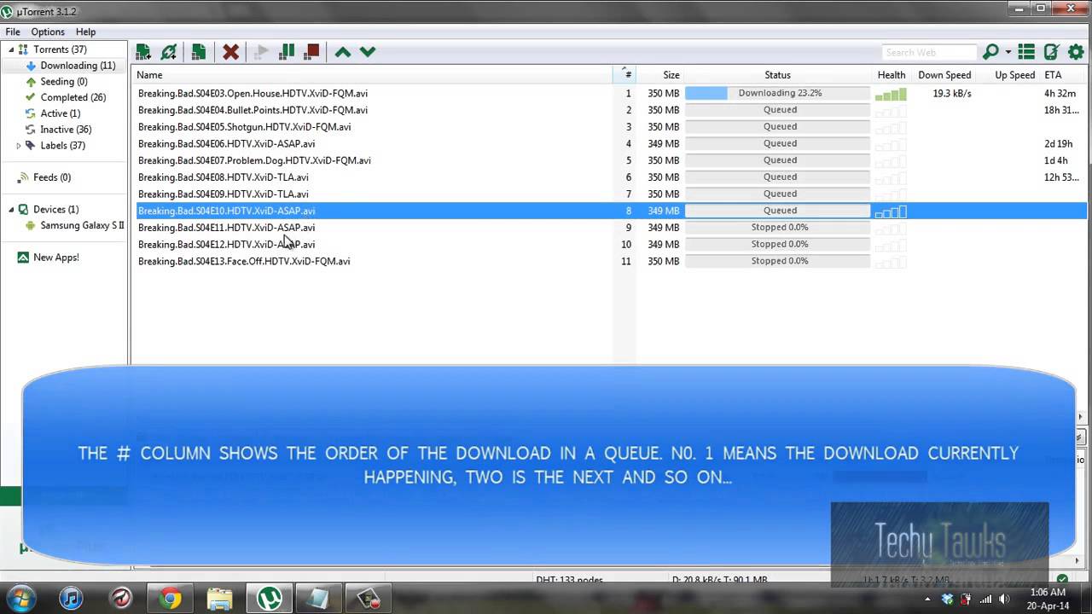
Task: Click health bars of the S04E03 row
Action: click(x=891, y=94)
